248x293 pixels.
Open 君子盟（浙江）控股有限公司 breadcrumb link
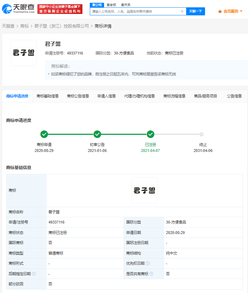coord(62,26)
